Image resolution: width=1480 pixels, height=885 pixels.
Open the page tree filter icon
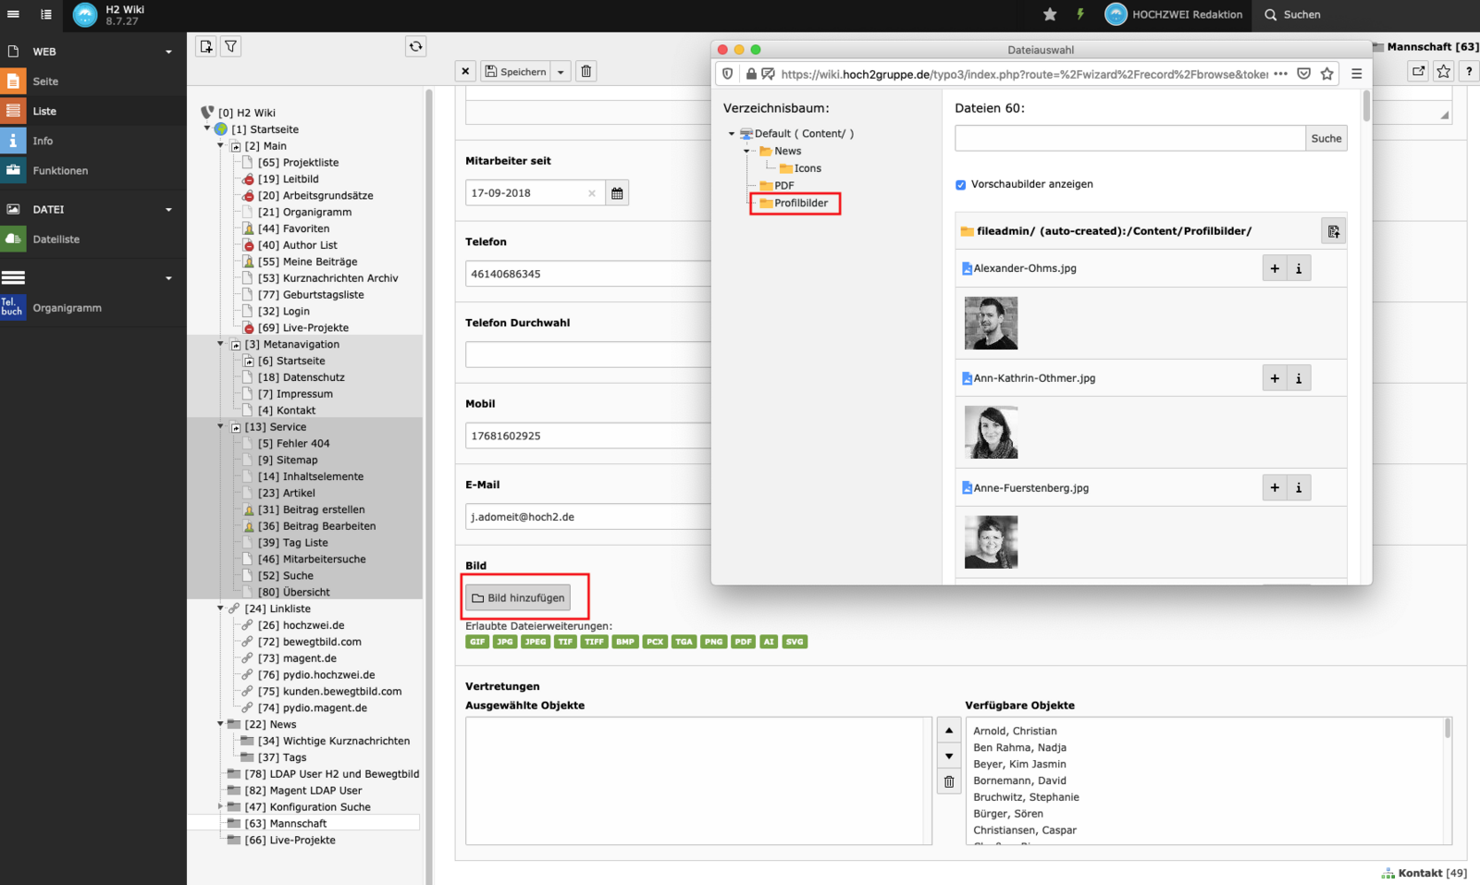coord(231,46)
